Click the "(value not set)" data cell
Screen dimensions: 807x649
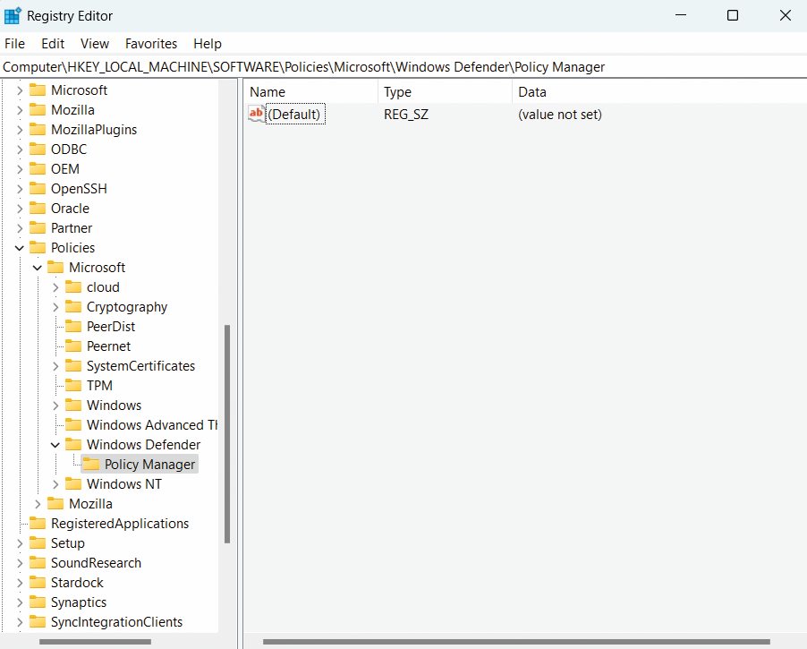click(x=560, y=115)
